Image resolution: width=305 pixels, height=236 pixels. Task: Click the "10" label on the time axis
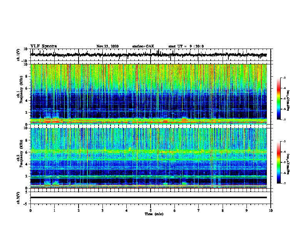pos(271,211)
